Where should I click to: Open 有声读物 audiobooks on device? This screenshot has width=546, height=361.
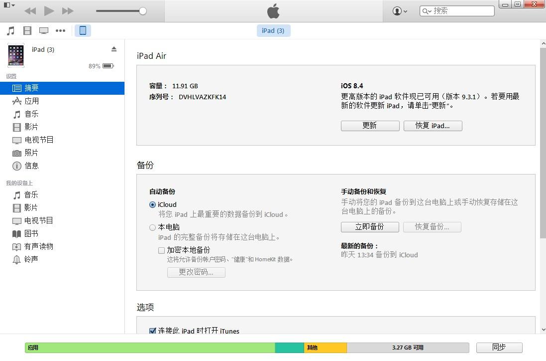pos(62,246)
